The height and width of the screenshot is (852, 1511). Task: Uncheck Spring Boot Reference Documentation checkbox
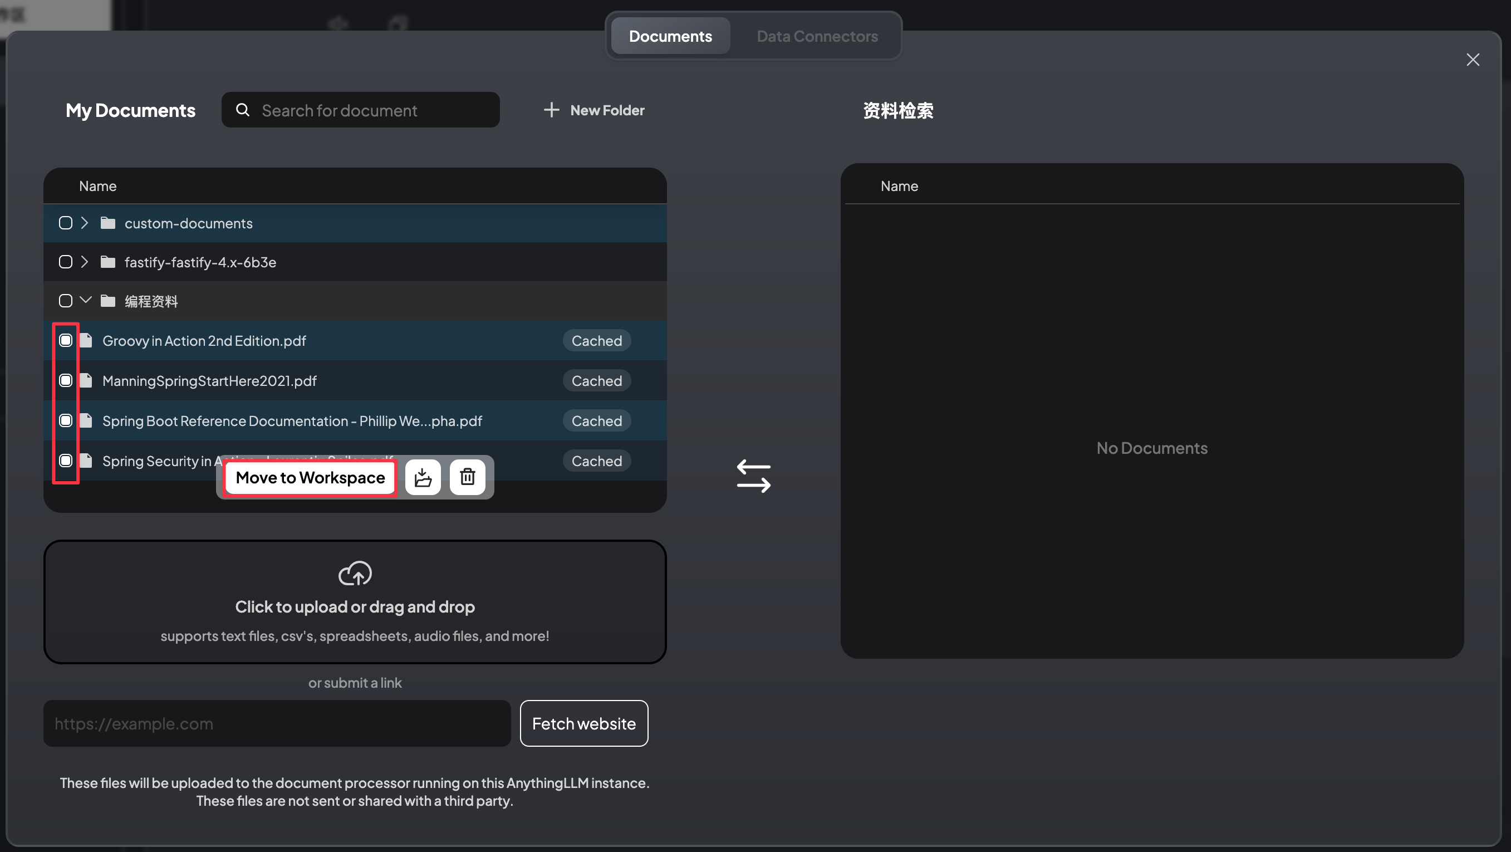click(x=66, y=420)
